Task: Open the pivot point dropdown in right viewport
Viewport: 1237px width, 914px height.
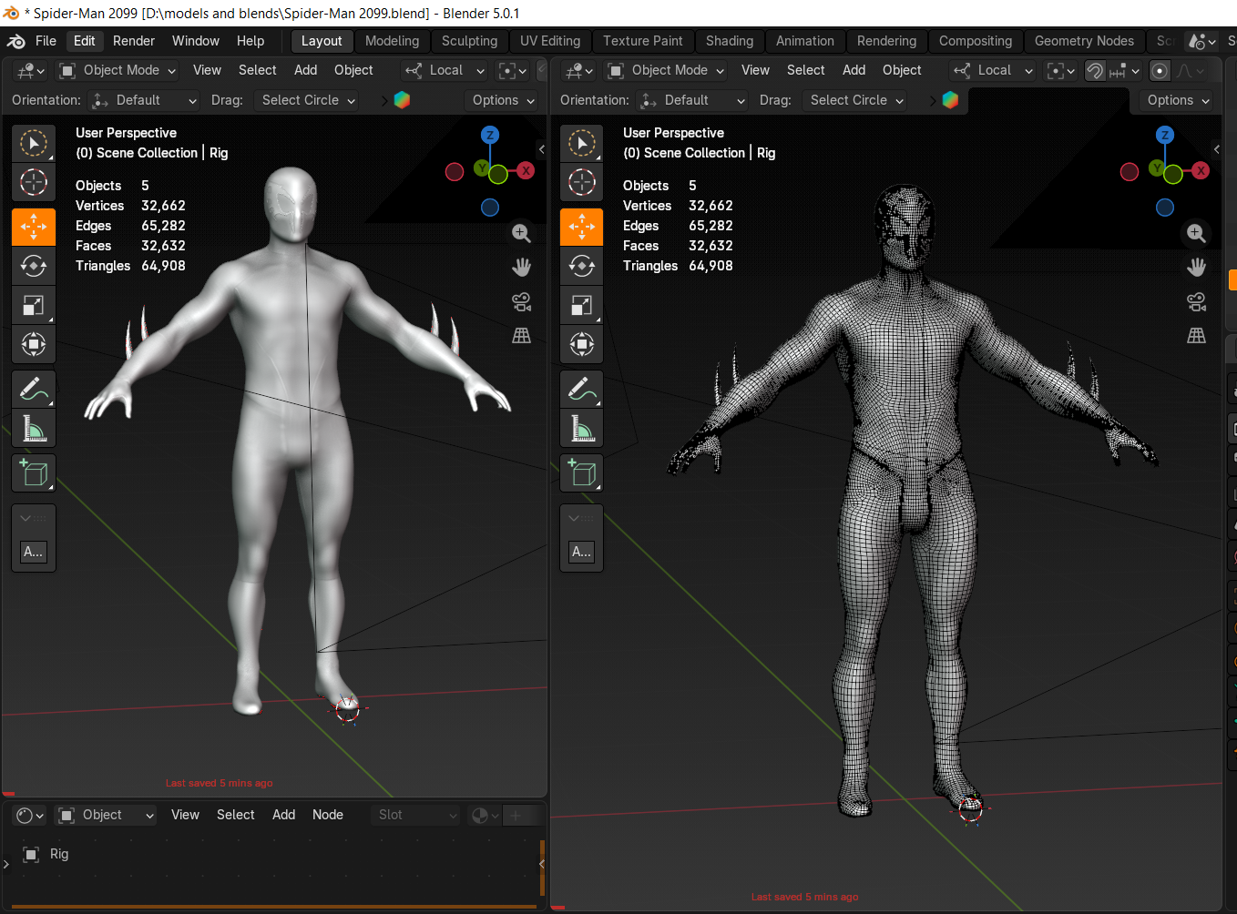Action: click(x=1060, y=70)
